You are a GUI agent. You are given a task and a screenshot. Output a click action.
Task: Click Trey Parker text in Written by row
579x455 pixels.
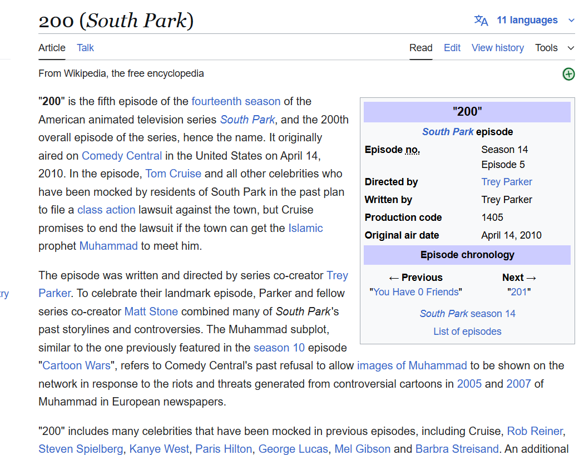point(507,200)
